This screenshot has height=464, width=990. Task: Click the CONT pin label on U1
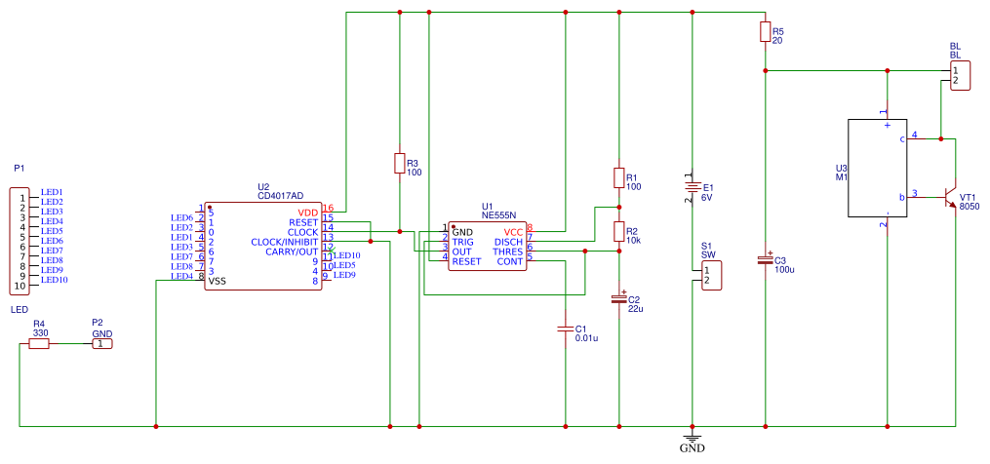[510, 260]
